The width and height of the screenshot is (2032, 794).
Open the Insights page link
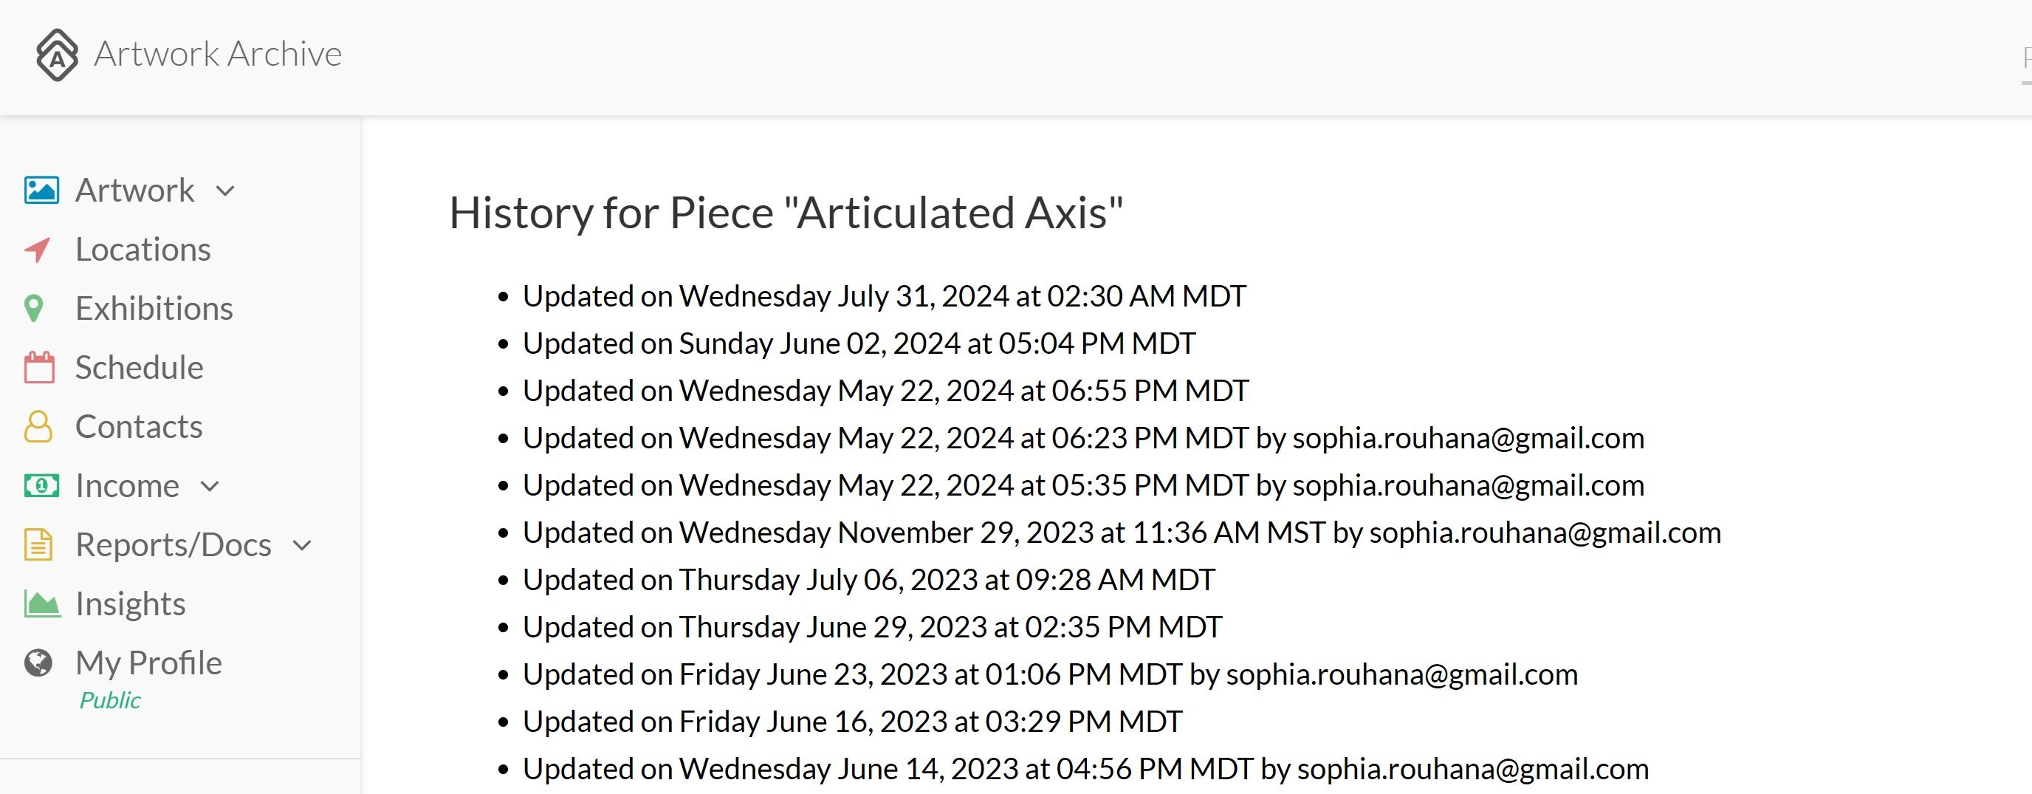130,603
